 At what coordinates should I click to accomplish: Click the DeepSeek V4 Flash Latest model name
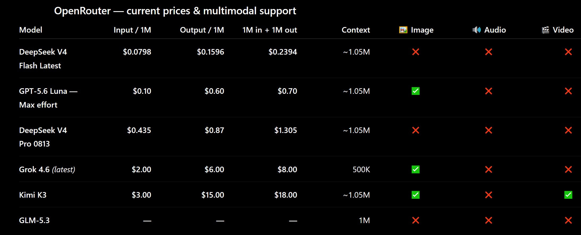click(x=43, y=59)
